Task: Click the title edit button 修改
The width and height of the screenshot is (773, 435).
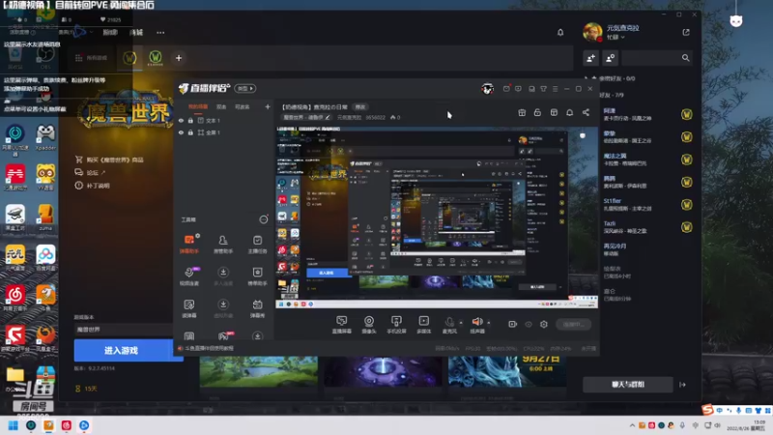Action: 360,107
